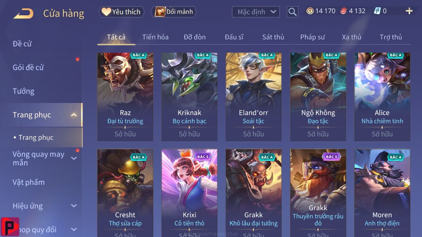Open the Đổi mảnh button
This screenshot has width=422, height=237.
point(174,12)
